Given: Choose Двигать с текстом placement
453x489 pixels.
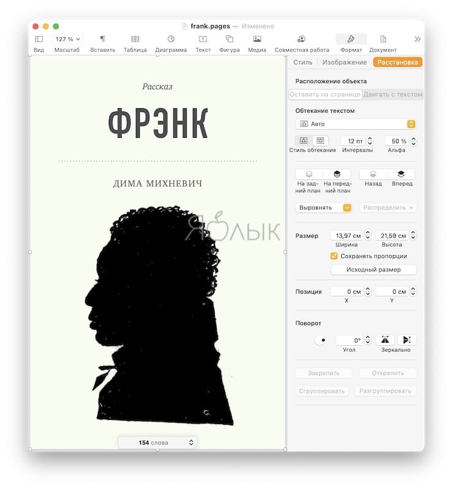Looking at the screenshot, I should tap(392, 94).
